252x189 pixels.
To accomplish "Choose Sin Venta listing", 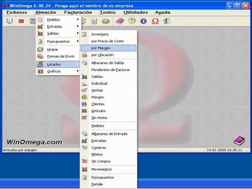I will 109,118.
